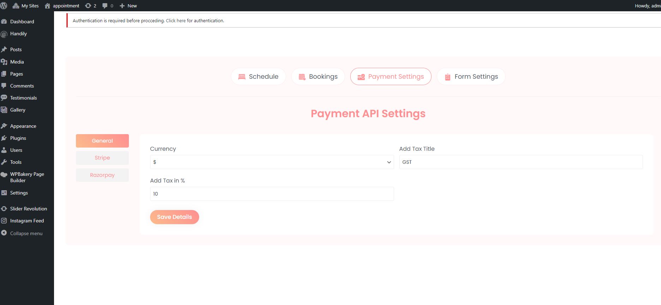Open the Handily plugin menu icon
Viewport: 661px width, 305px height.
(4, 34)
